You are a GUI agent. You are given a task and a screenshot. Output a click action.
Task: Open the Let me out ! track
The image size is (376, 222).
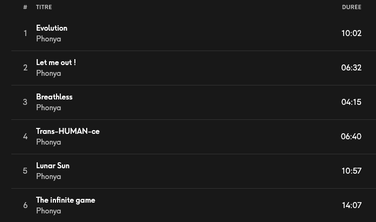tap(56, 62)
